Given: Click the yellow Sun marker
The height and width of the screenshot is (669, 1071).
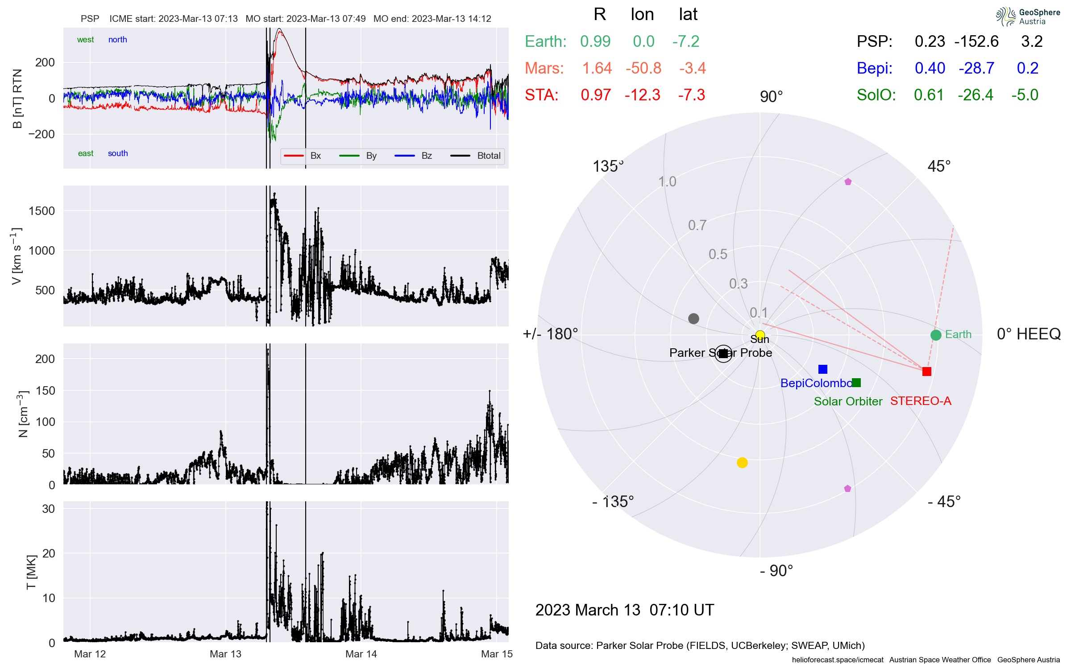Looking at the screenshot, I should (x=760, y=334).
